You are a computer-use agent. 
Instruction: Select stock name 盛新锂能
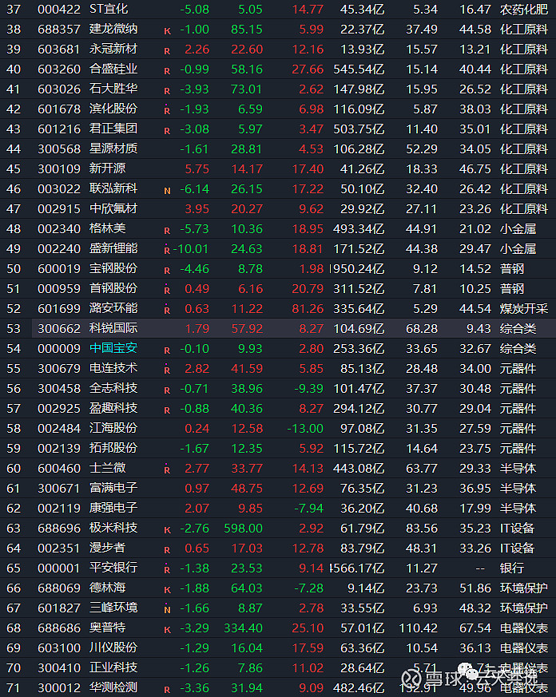coord(113,248)
